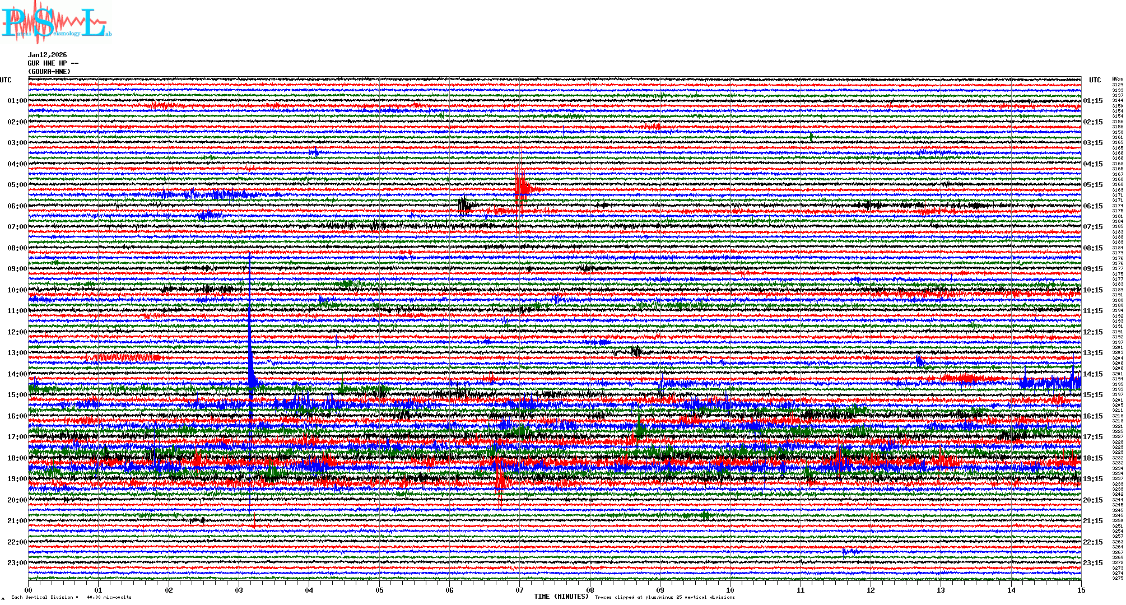1126x605 pixels.
Task: Select the 18:15 time label on right
Action: 1092,458
